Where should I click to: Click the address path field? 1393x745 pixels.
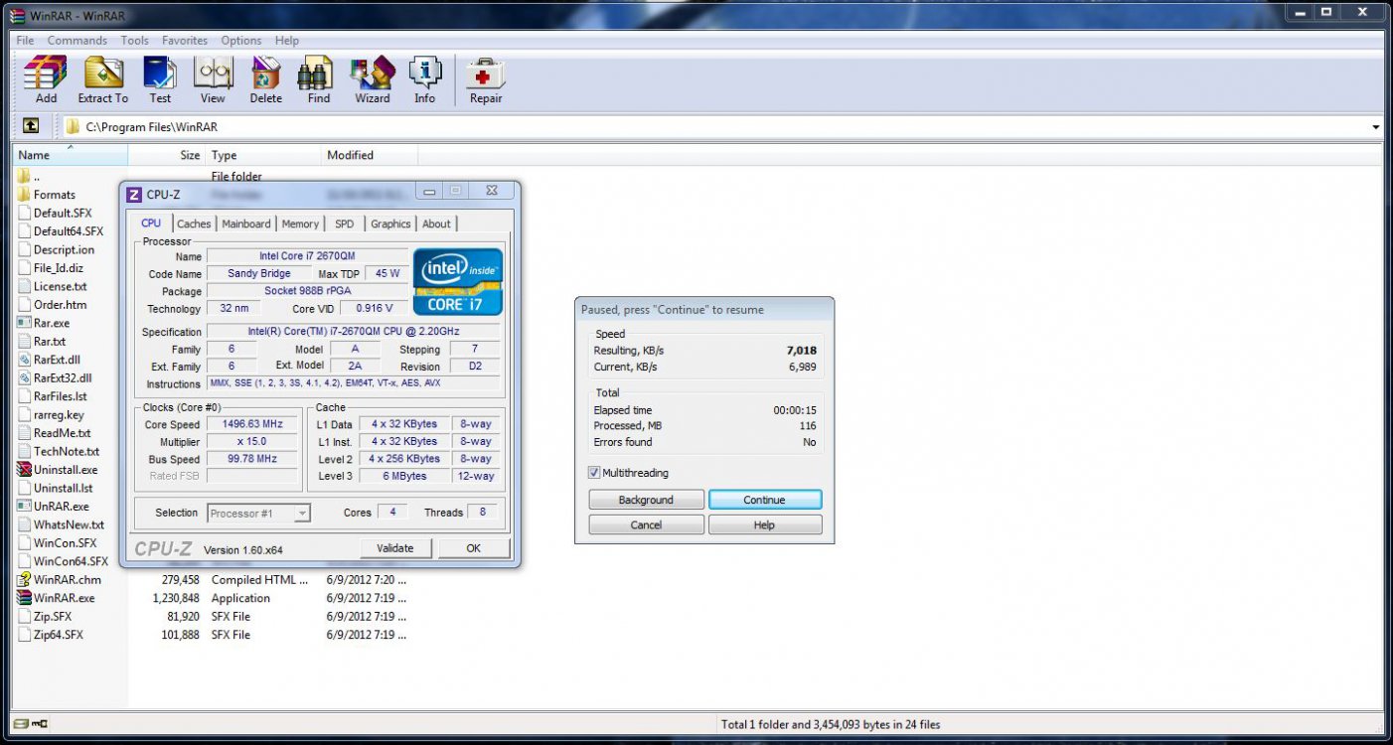[x=715, y=127]
